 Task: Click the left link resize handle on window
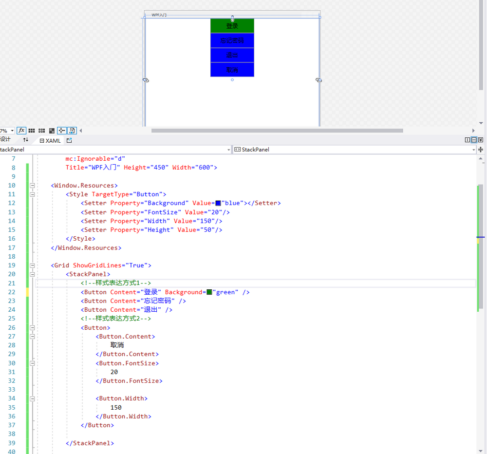point(146,80)
